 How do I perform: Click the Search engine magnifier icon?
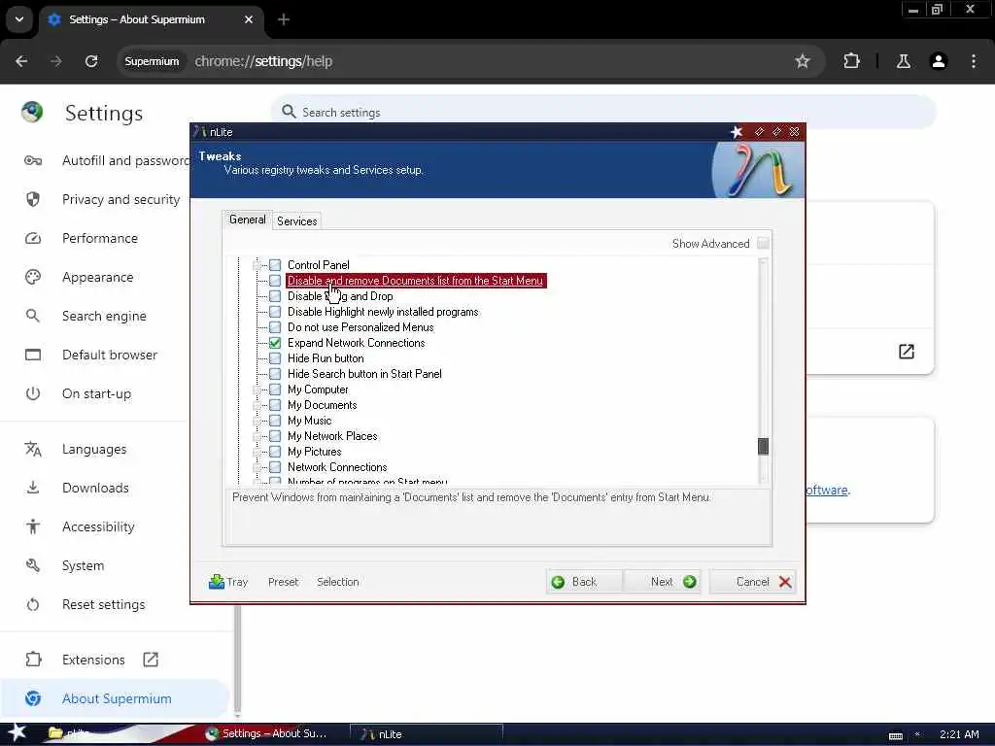[32, 316]
